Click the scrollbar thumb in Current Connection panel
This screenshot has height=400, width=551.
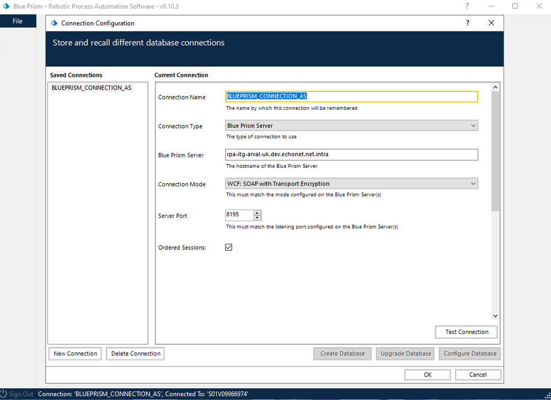coord(495,151)
